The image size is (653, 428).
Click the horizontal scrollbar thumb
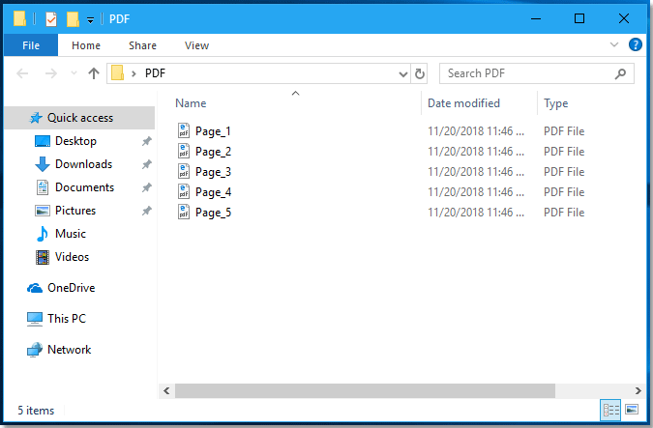[365, 390]
